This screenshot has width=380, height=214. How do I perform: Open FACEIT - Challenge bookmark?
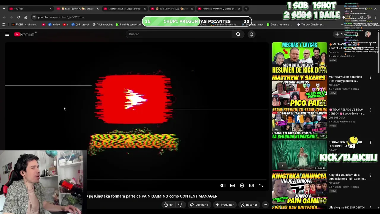tap(24, 25)
